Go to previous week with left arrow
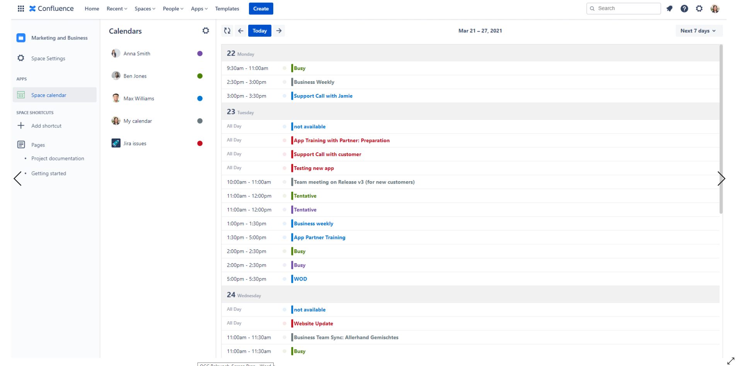Screen dimensions: 739x366 click(241, 31)
